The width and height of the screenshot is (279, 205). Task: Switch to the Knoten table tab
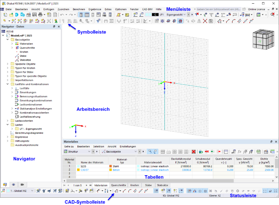[134, 185]
